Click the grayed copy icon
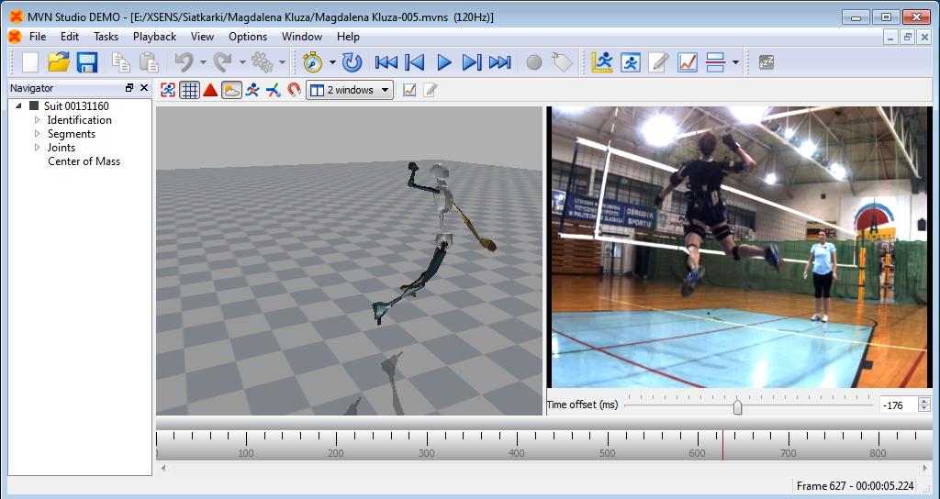 (121, 61)
